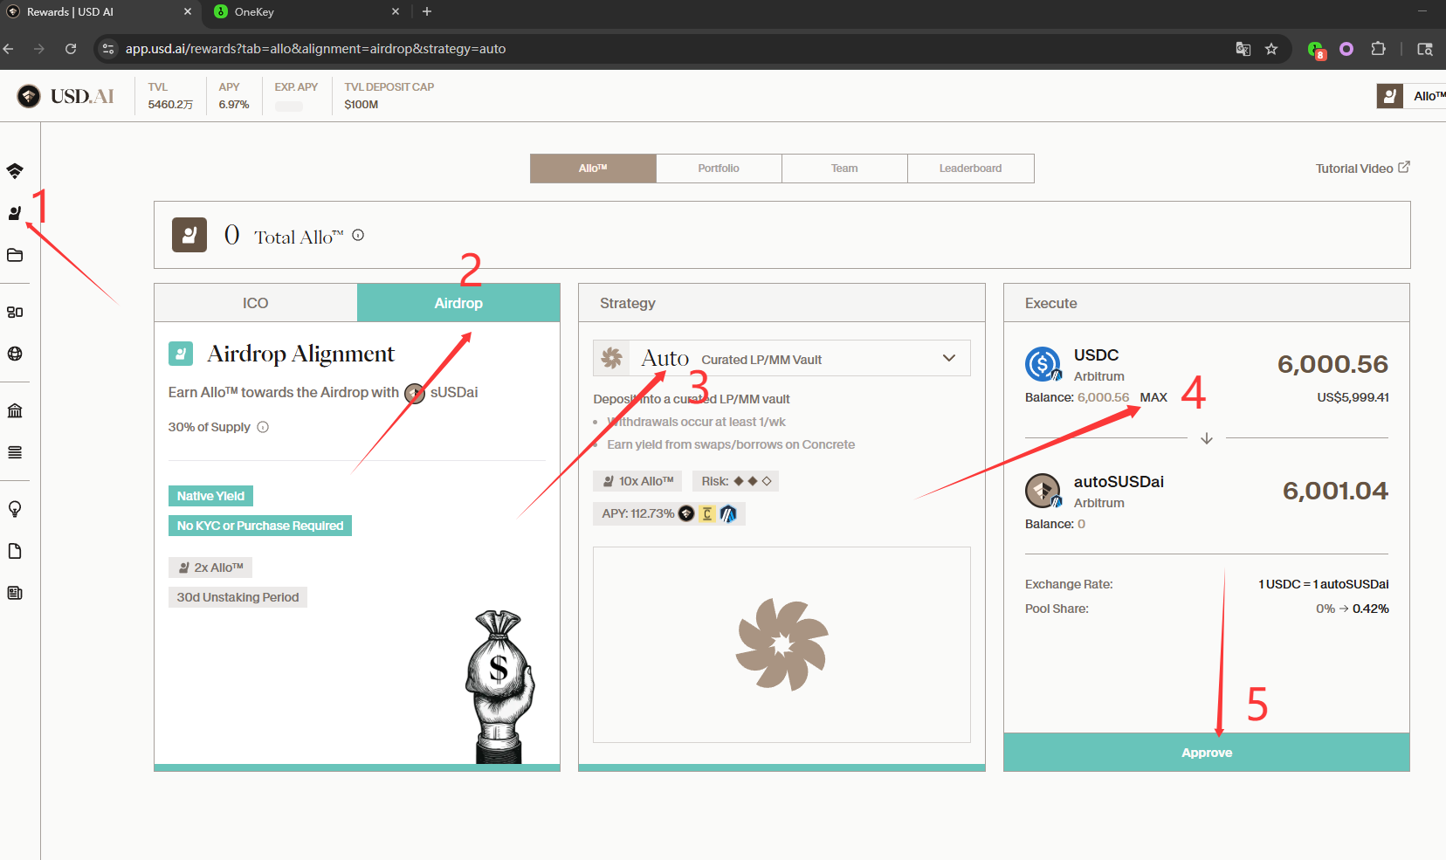Click the 30% of Supply info icon
Image resolution: width=1446 pixels, height=860 pixels.
point(263,427)
